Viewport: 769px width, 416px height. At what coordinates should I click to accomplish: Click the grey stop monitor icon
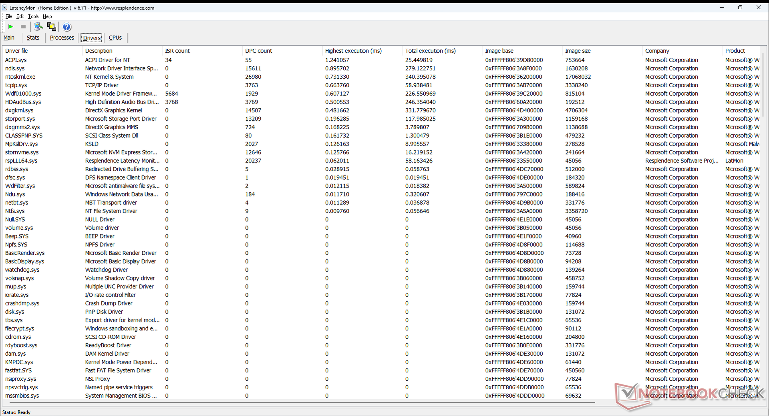click(23, 27)
